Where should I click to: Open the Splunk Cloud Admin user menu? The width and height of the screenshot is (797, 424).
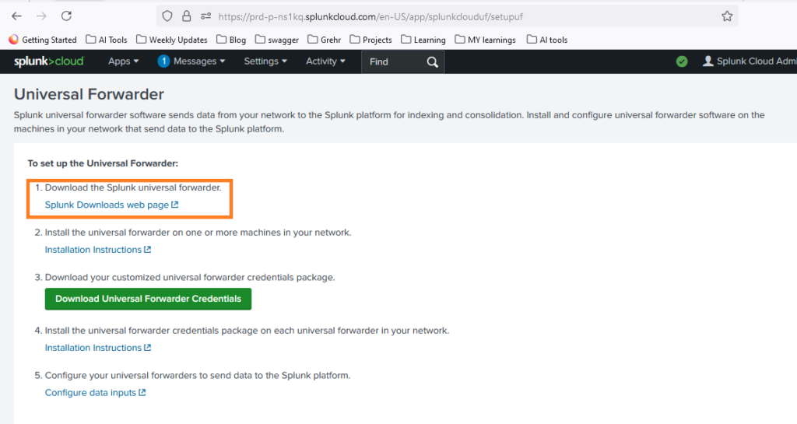pyautogui.click(x=749, y=61)
